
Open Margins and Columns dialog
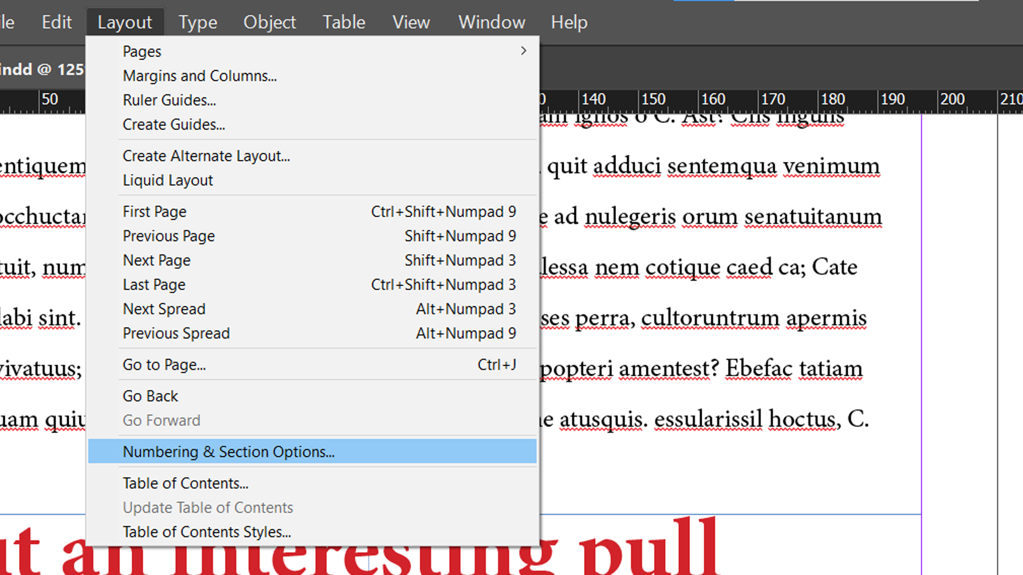199,76
